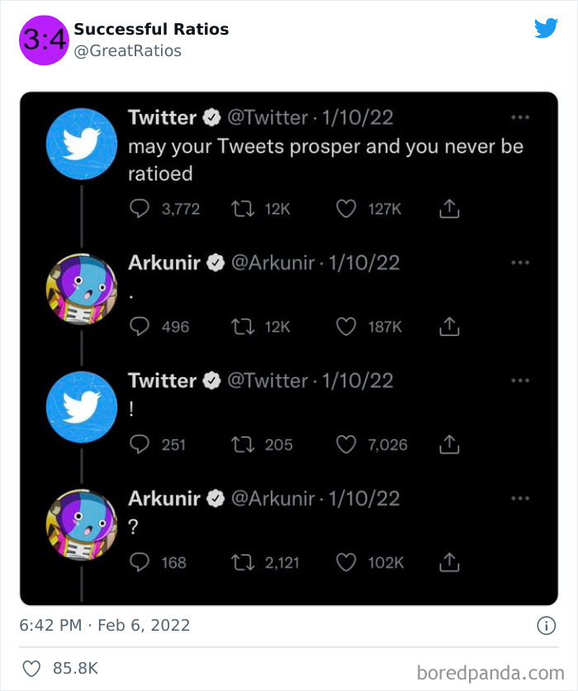
Task: Like Twitter's prosper tweet showing 127K hearts
Action: 346,208
